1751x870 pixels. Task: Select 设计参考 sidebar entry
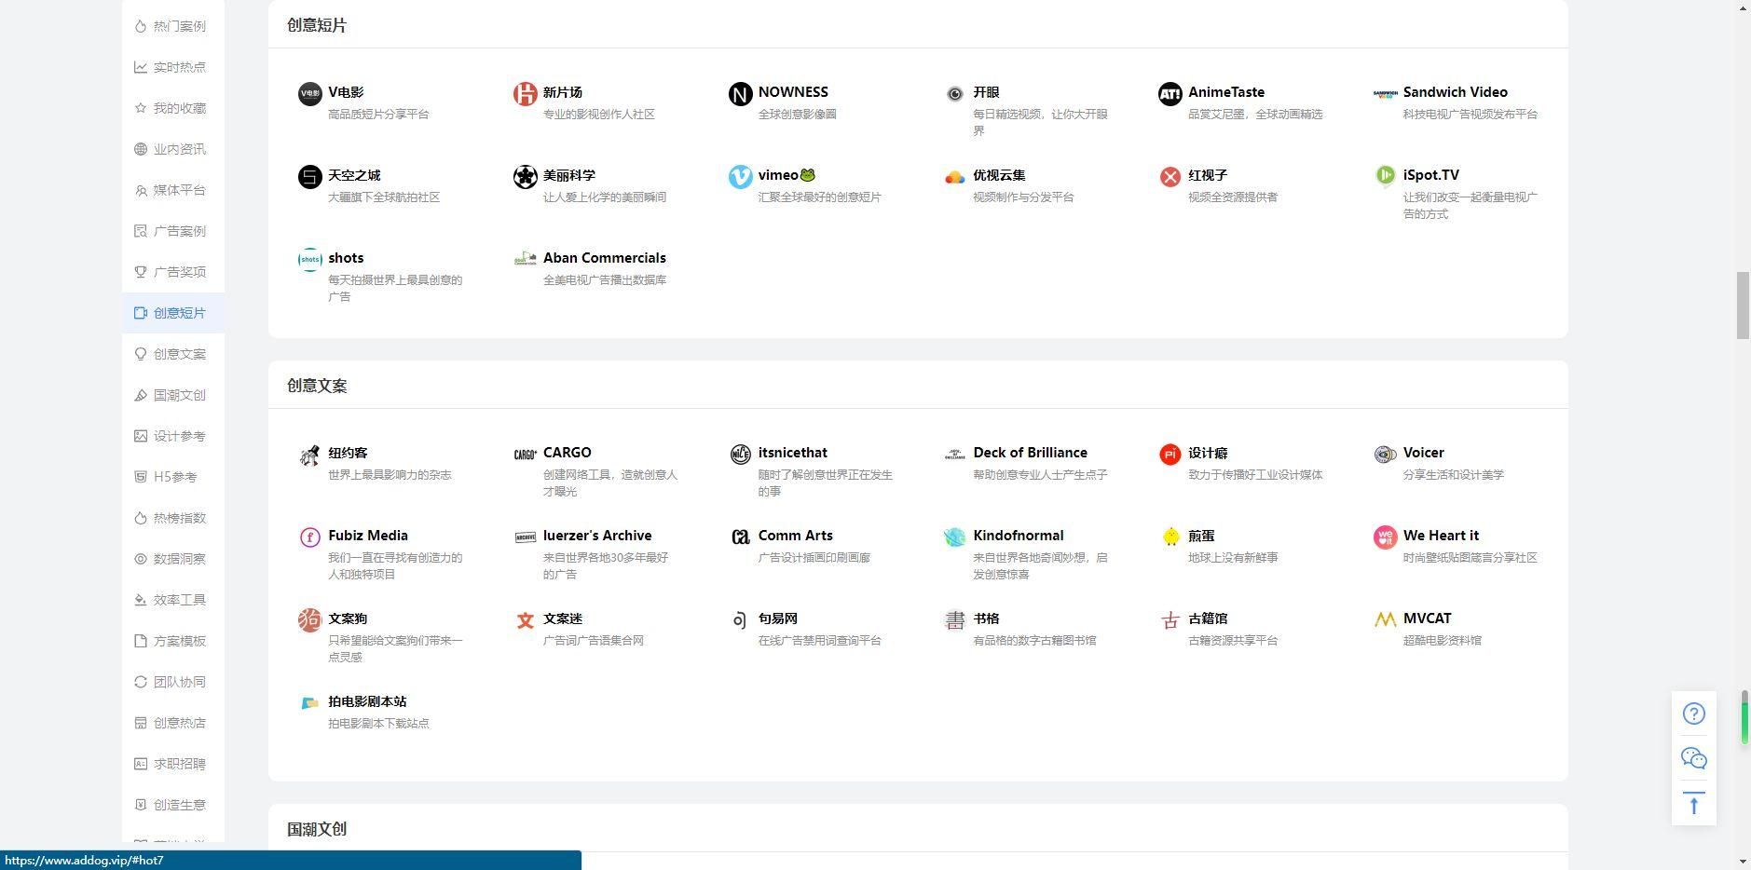[x=172, y=436]
